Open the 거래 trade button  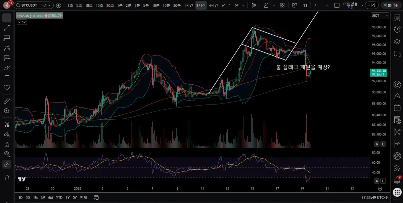pyautogui.click(x=371, y=5)
